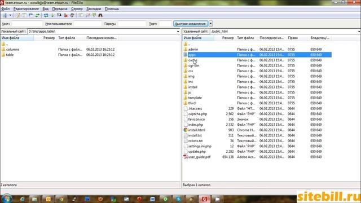Open the Windows Start button
Screen dimensions: 361x203
click(7, 198)
